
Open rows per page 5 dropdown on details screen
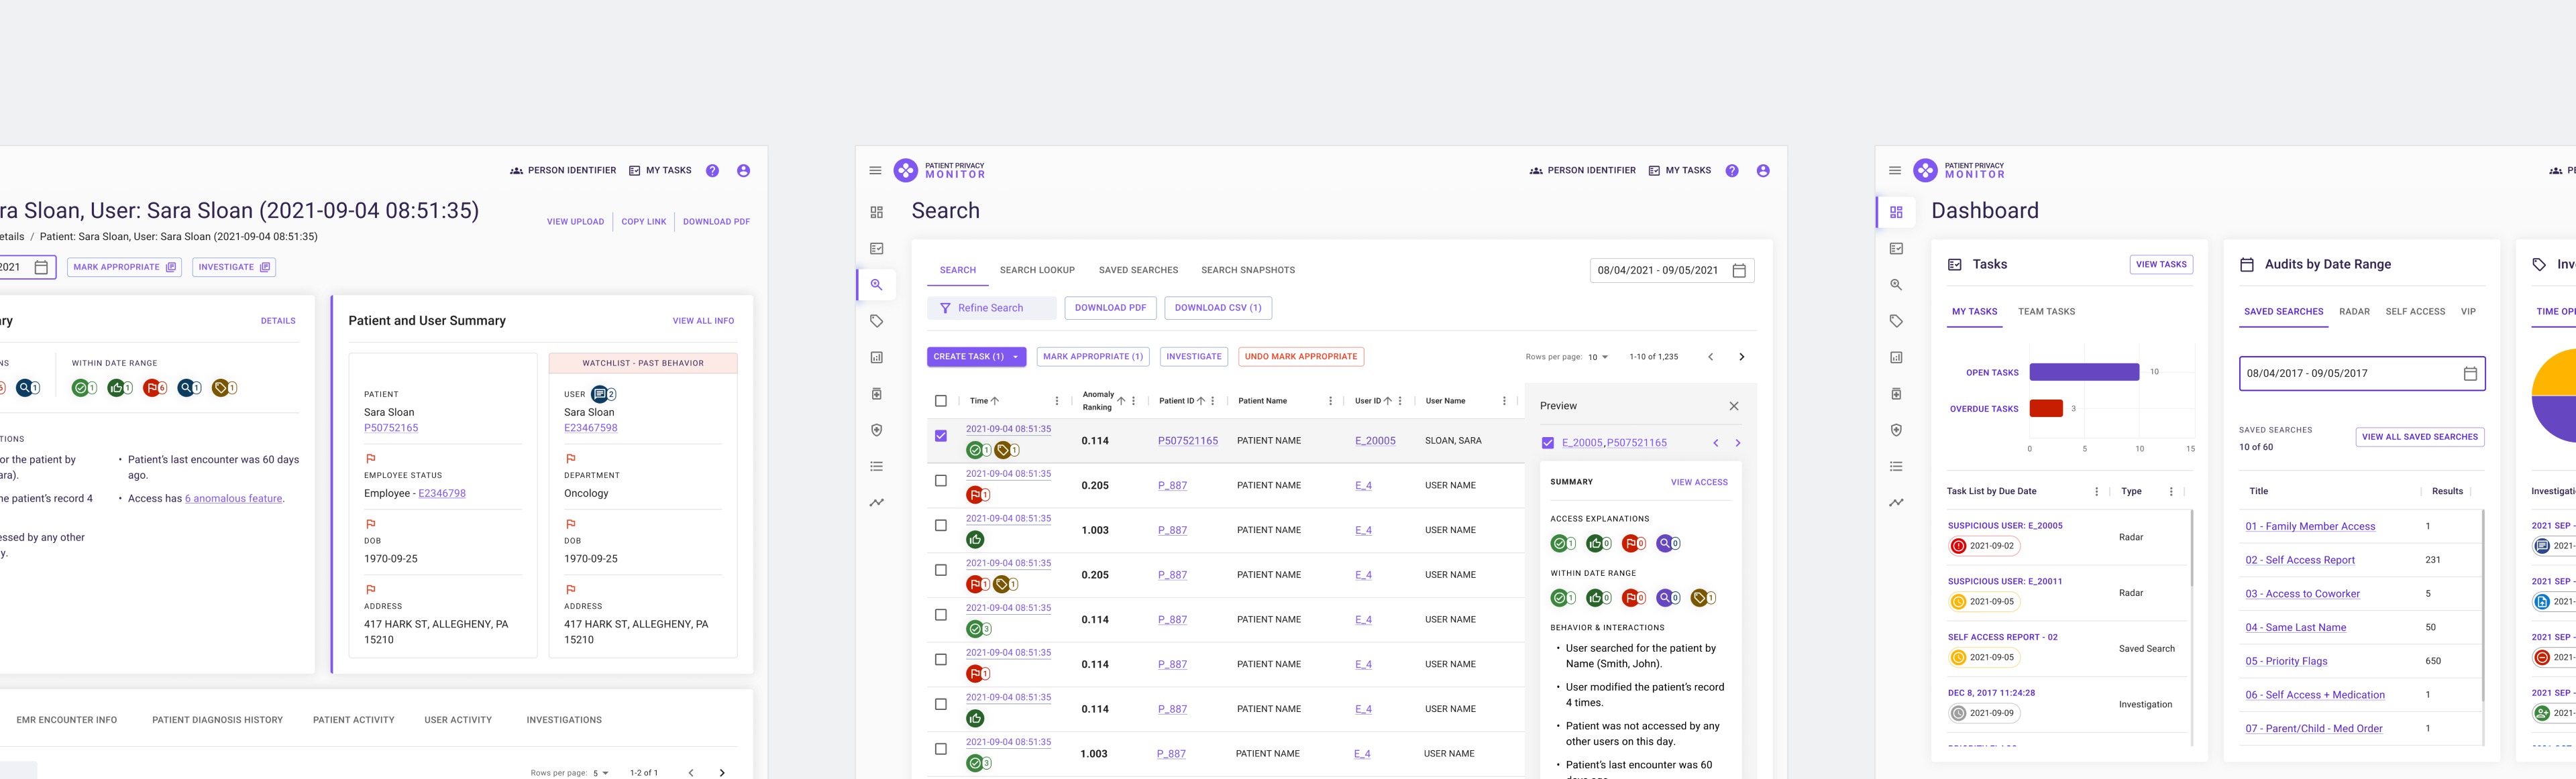pos(601,773)
